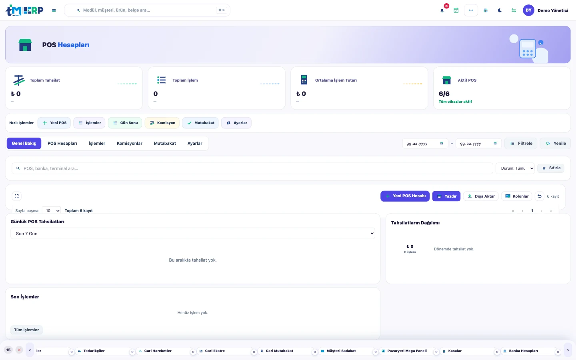Open the notifications bell icon
Screen dimensions: 576x360
coord(442,10)
